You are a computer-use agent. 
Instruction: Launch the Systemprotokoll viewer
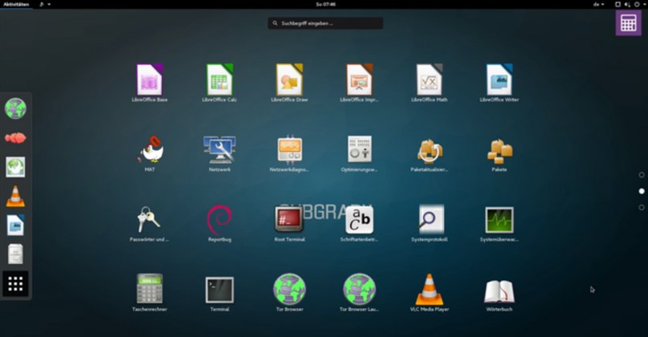coord(429,223)
